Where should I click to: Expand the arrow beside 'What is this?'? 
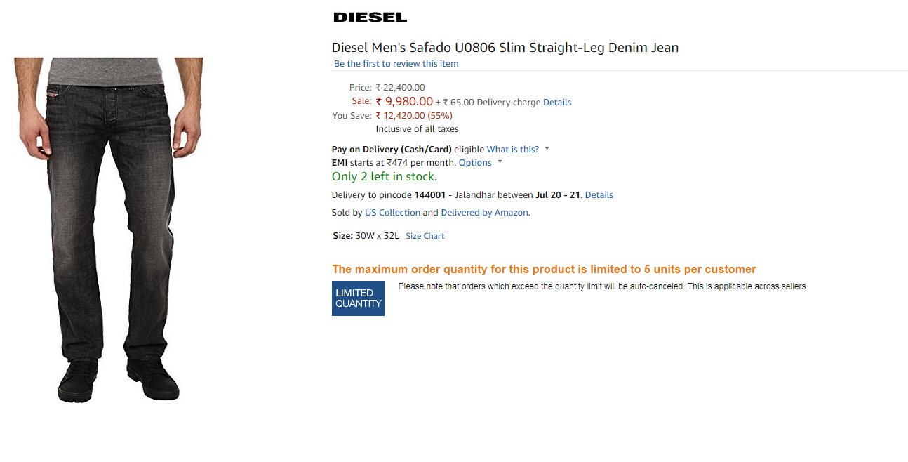(x=547, y=149)
